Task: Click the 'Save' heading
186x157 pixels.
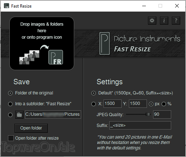Action: click(22, 82)
